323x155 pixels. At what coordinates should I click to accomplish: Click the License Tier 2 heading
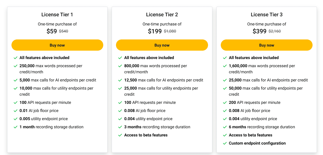click(x=162, y=15)
